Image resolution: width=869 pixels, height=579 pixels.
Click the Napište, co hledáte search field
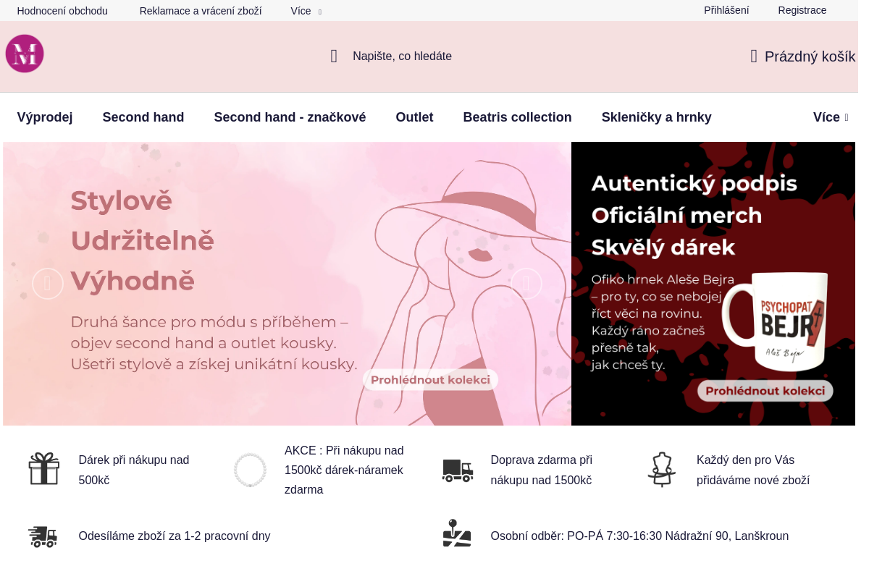[402, 56]
